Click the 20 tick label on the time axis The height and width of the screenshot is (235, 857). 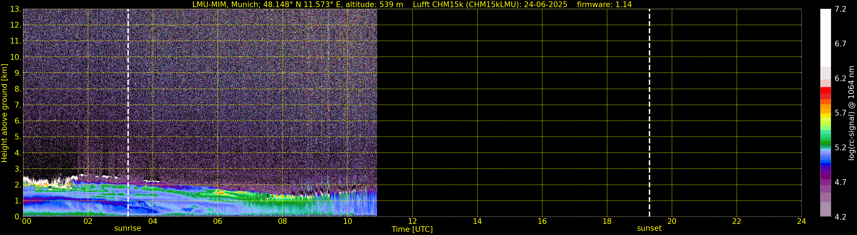click(672, 221)
